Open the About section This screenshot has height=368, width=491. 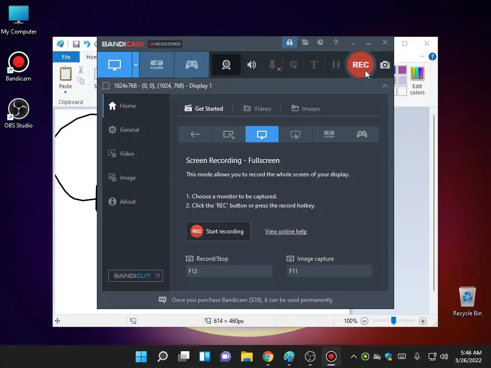tap(136, 202)
